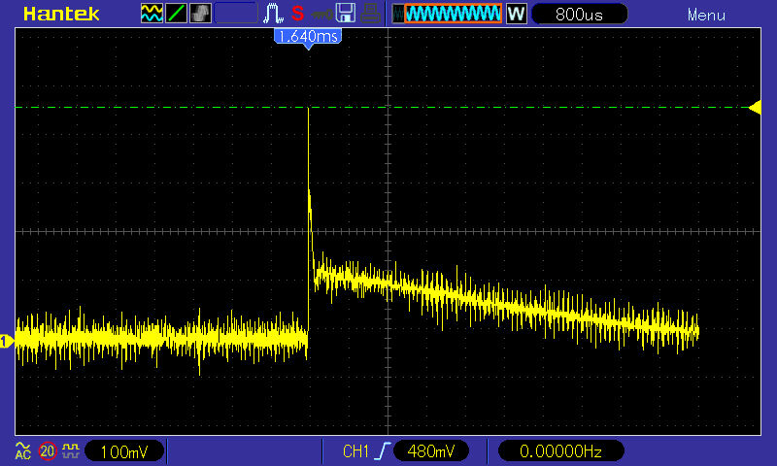Open the 100mV vertical scale setting
777x466 pixels.
point(123,450)
